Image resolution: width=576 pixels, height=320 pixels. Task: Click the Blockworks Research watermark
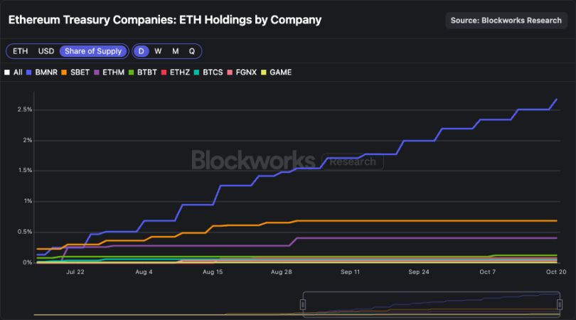pyautogui.click(x=287, y=160)
